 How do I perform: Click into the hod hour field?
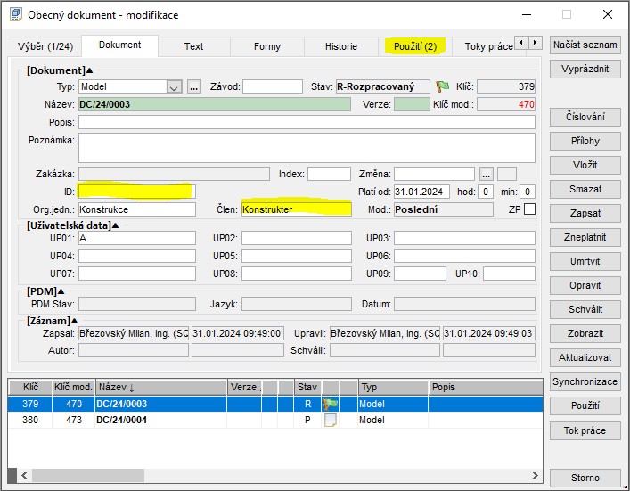pos(486,192)
